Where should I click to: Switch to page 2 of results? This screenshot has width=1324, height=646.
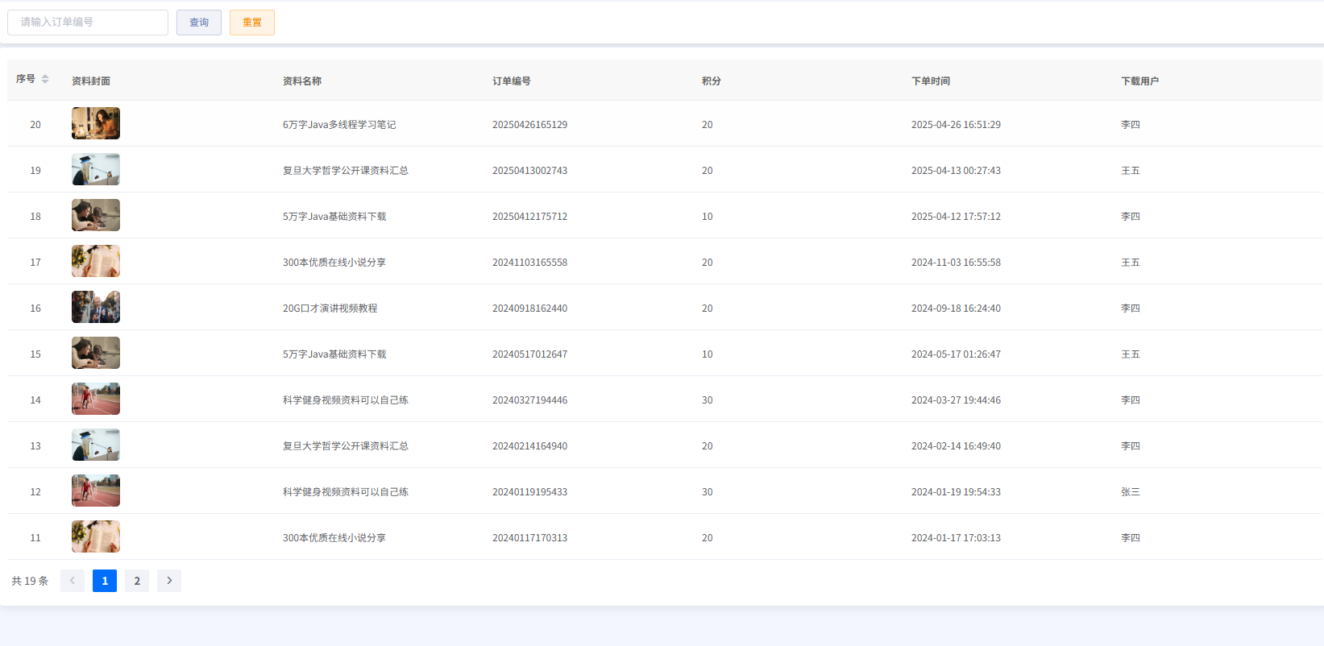click(137, 581)
